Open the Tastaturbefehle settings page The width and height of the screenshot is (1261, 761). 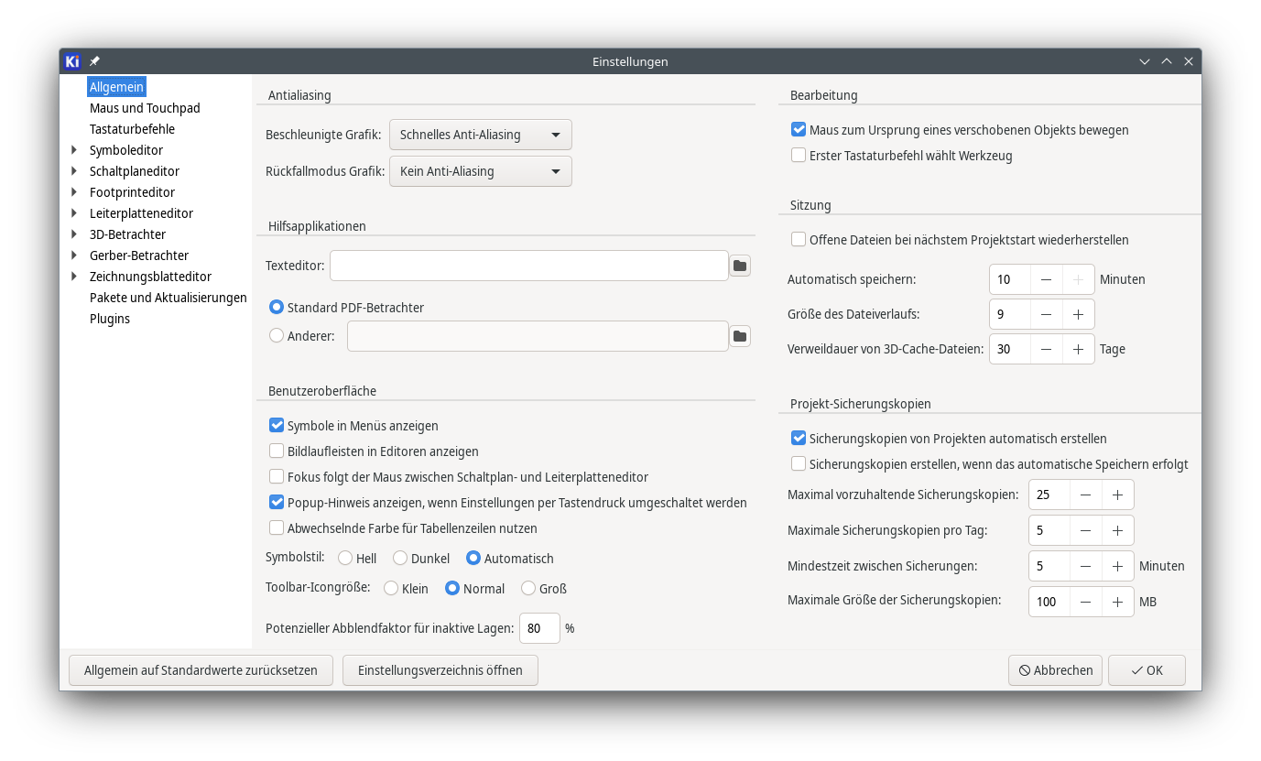pos(132,129)
